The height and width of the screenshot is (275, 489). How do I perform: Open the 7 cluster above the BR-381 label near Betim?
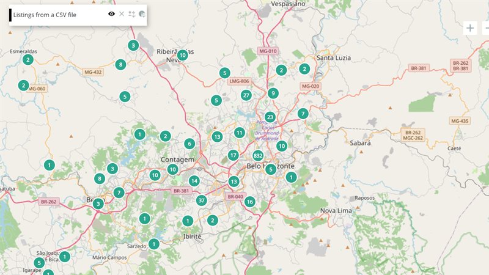(x=119, y=193)
